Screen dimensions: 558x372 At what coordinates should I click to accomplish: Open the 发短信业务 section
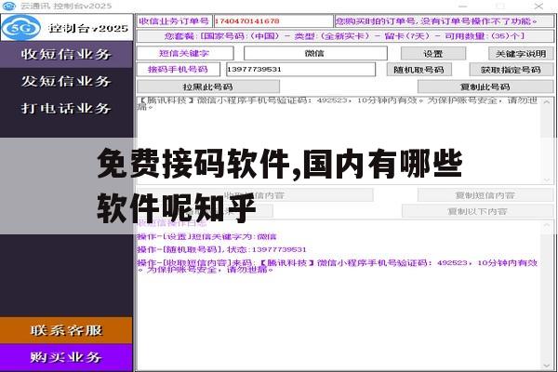pyautogui.click(x=66, y=81)
